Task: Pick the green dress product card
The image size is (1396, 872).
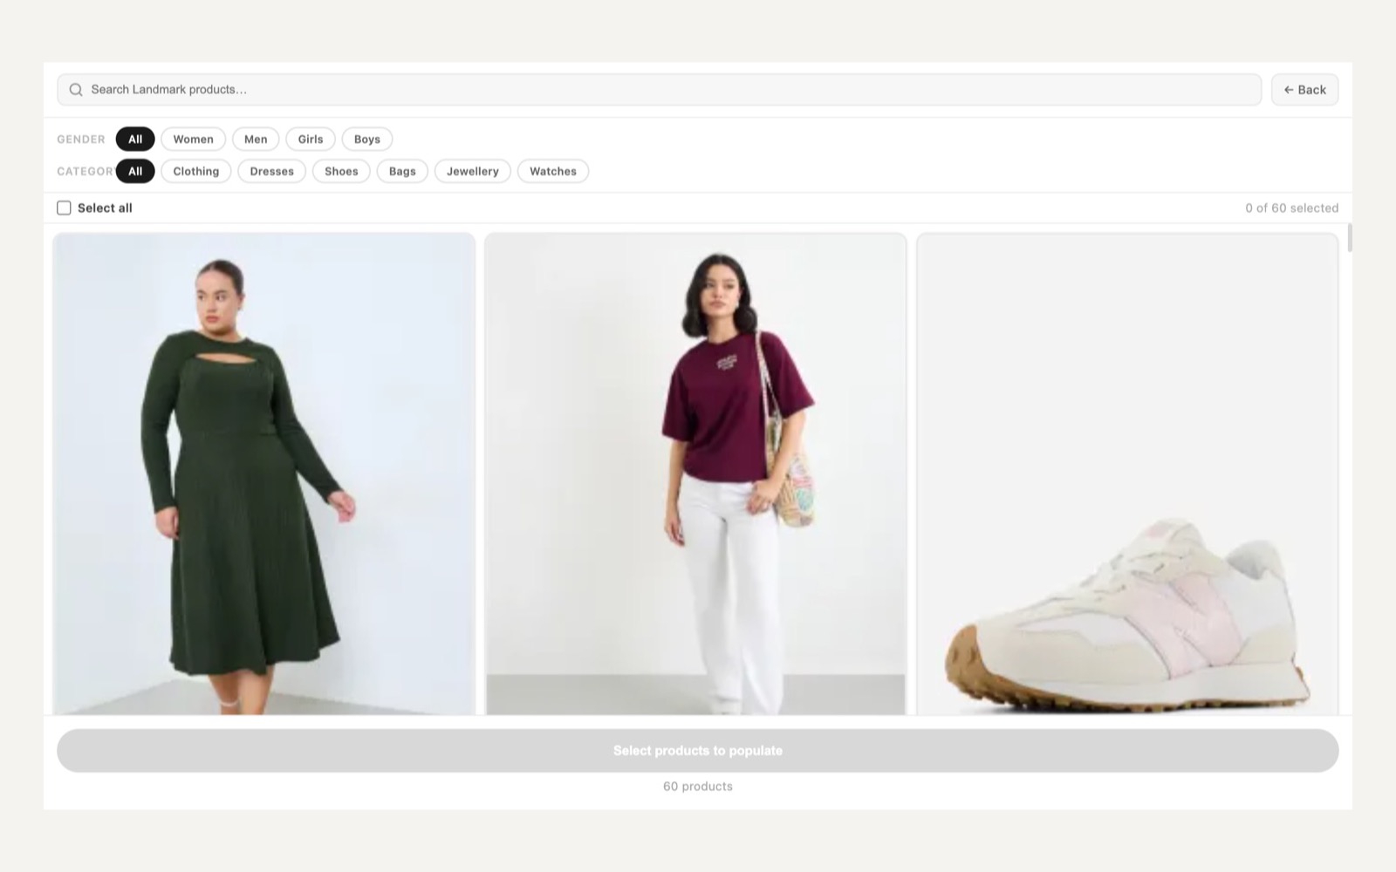Action: pyautogui.click(x=263, y=473)
